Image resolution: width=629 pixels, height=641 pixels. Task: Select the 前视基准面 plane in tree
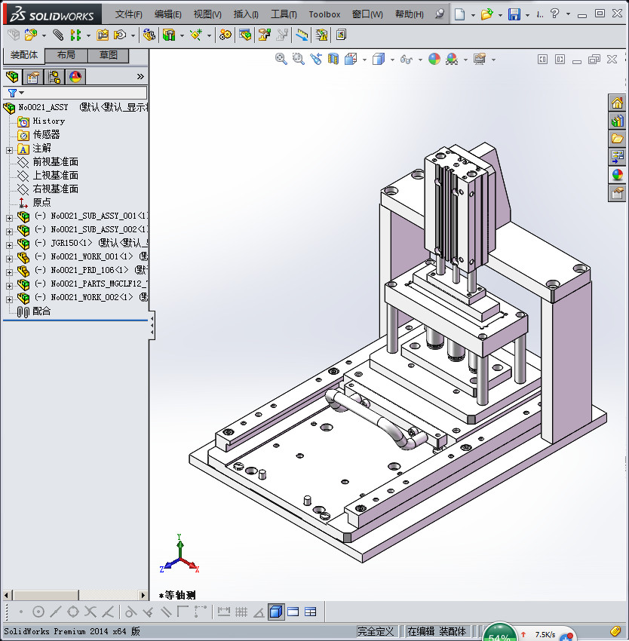[x=55, y=162]
